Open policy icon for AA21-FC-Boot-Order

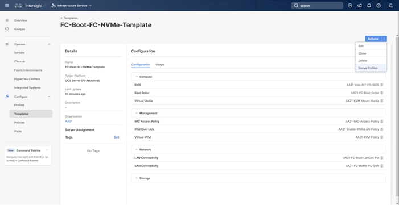382,93
